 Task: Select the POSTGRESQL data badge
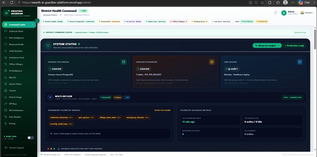(247, 21)
